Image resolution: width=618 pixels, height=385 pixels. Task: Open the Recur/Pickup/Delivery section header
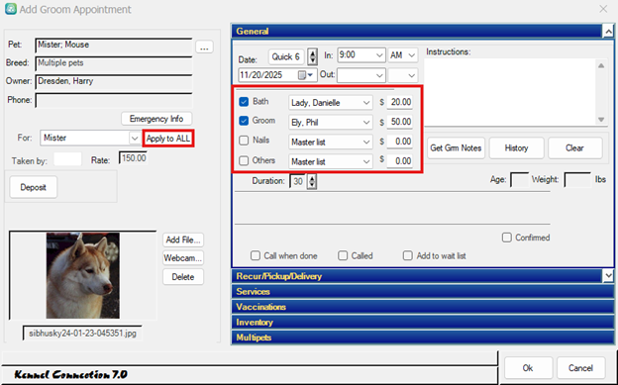[x=417, y=276]
